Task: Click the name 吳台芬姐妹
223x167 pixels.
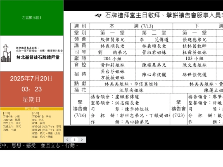Action: click(112, 71)
